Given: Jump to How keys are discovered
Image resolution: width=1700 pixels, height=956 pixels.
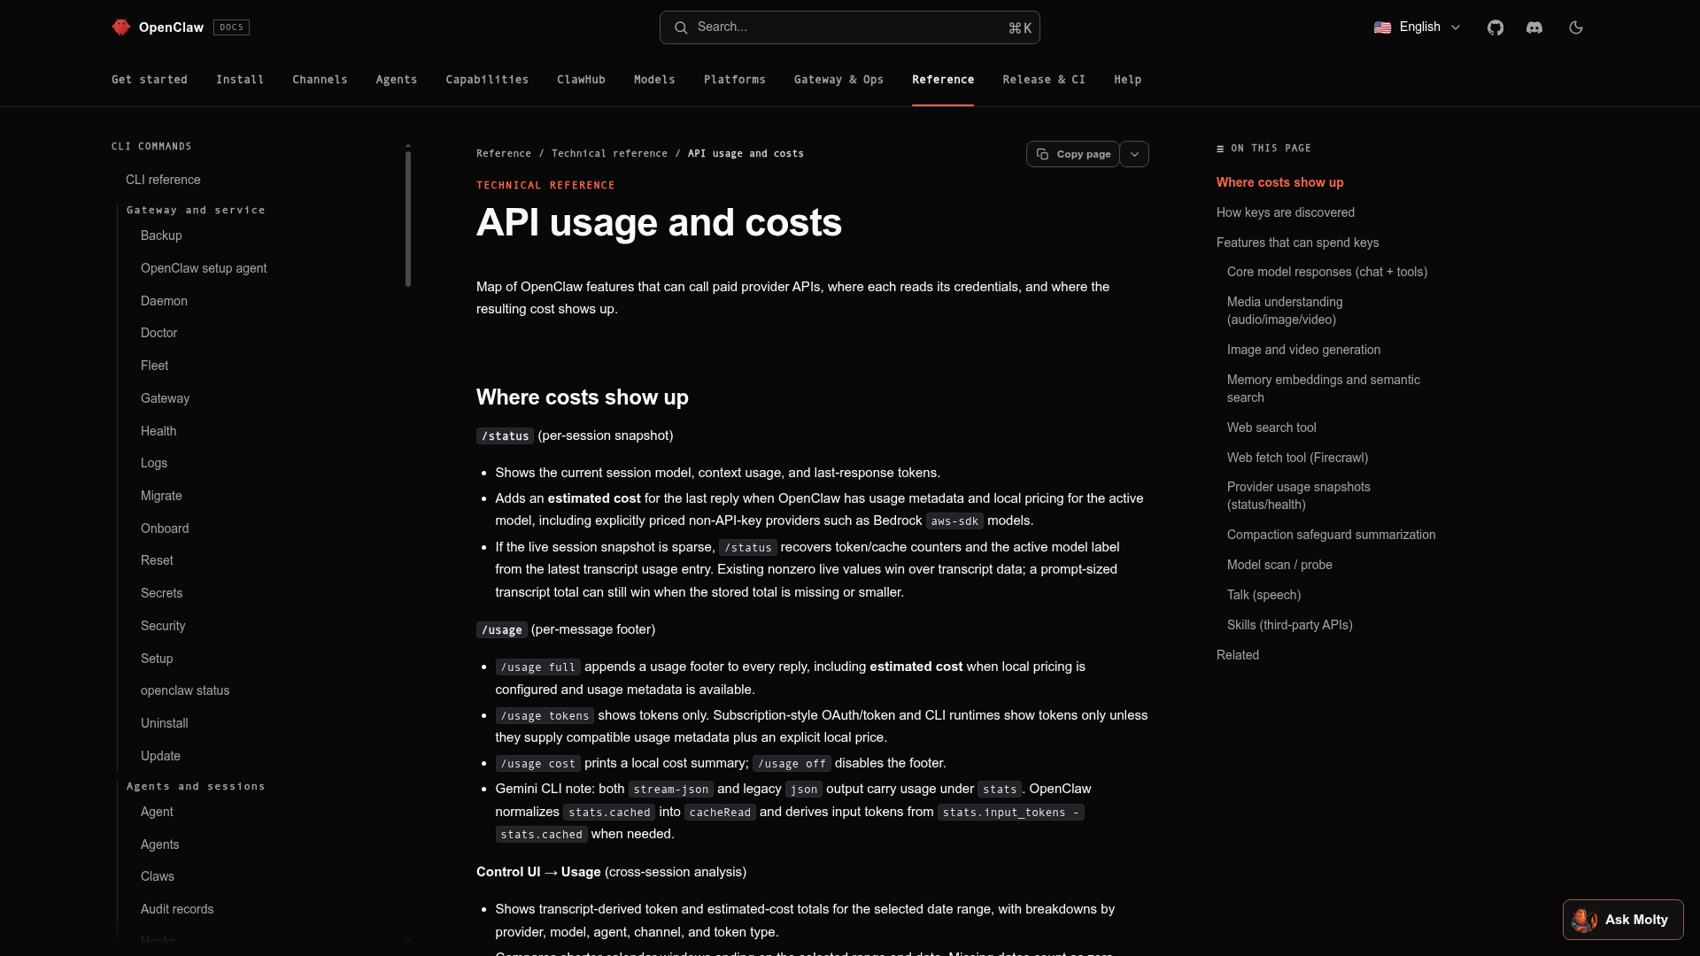Looking at the screenshot, I should point(1286,212).
